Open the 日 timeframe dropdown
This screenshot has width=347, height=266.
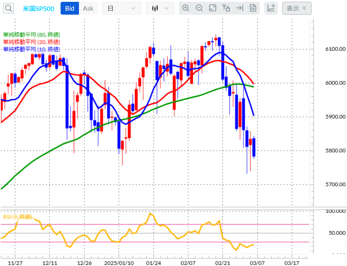[x=121, y=8]
